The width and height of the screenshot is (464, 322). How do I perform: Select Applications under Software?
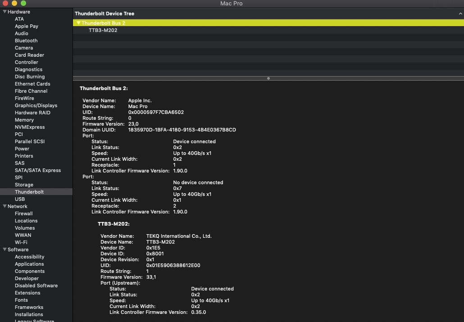29,264
